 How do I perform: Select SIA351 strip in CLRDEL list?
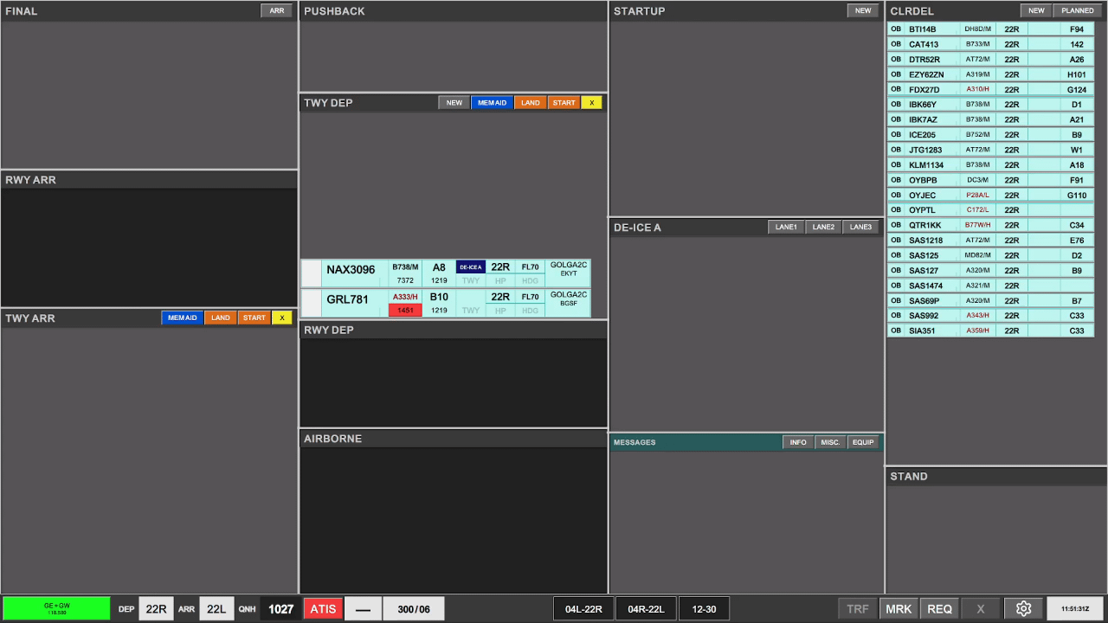pyautogui.click(x=990, y=331)
